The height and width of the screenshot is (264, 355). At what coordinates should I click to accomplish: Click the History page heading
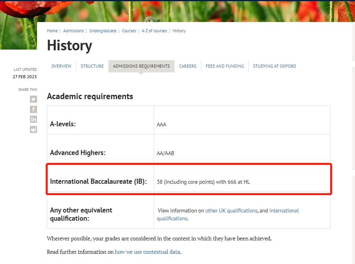pyautogui.click(x=69, y=46)
